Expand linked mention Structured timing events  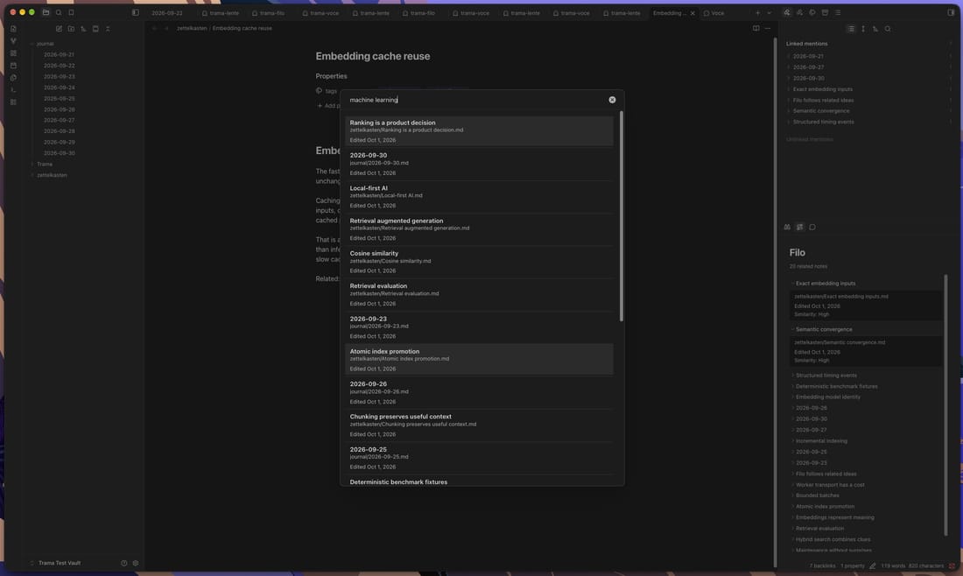coord(789,123)
